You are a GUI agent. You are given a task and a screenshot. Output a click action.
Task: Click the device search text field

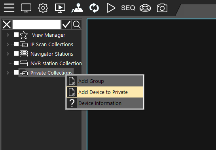point(36,24)
